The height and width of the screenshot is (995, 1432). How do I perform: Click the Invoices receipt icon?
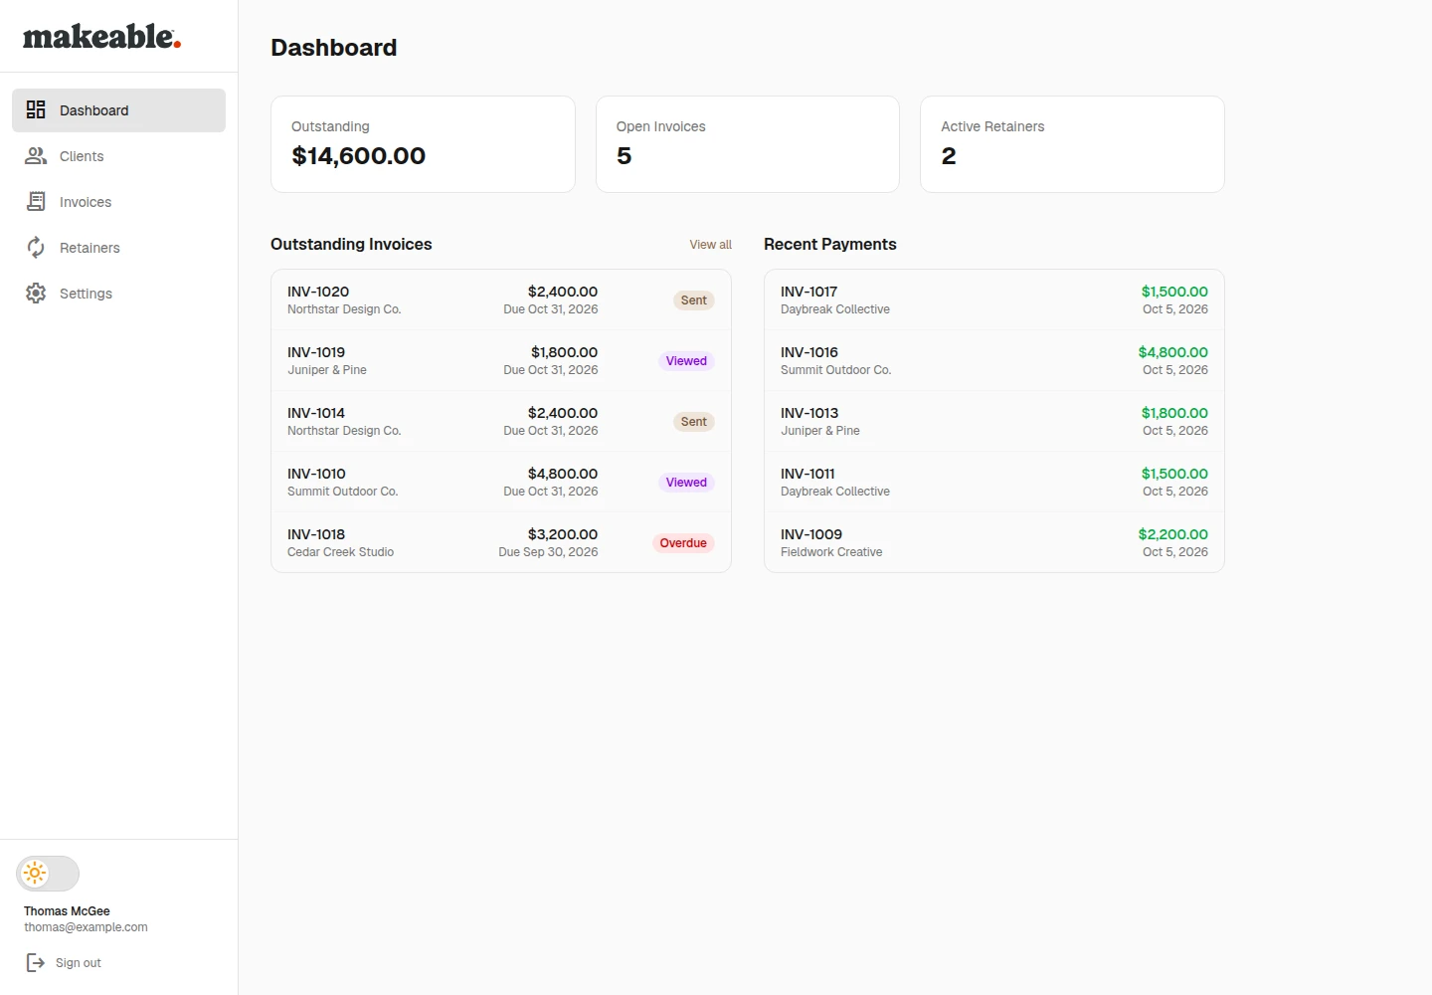point(36,201)
